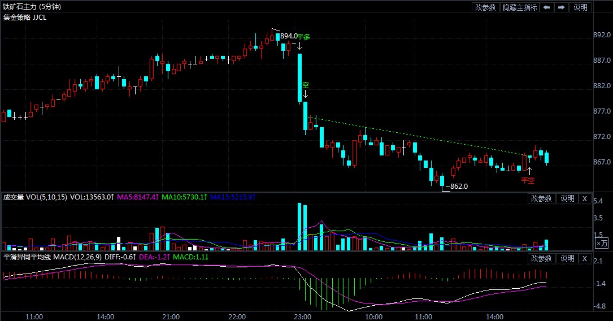Open 改参数 for the main chart
Viewport: 613px width, 321px height.
[485, 7]
